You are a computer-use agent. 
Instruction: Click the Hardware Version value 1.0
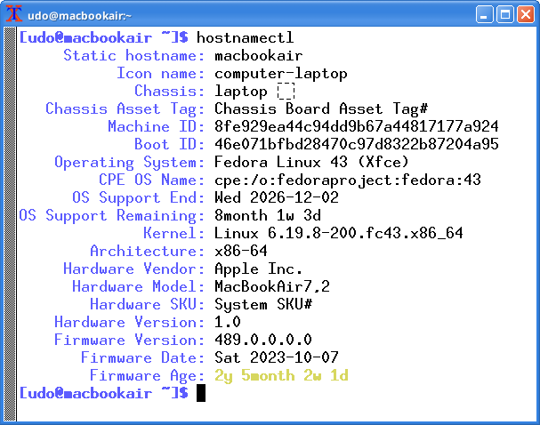coord(227,322)
